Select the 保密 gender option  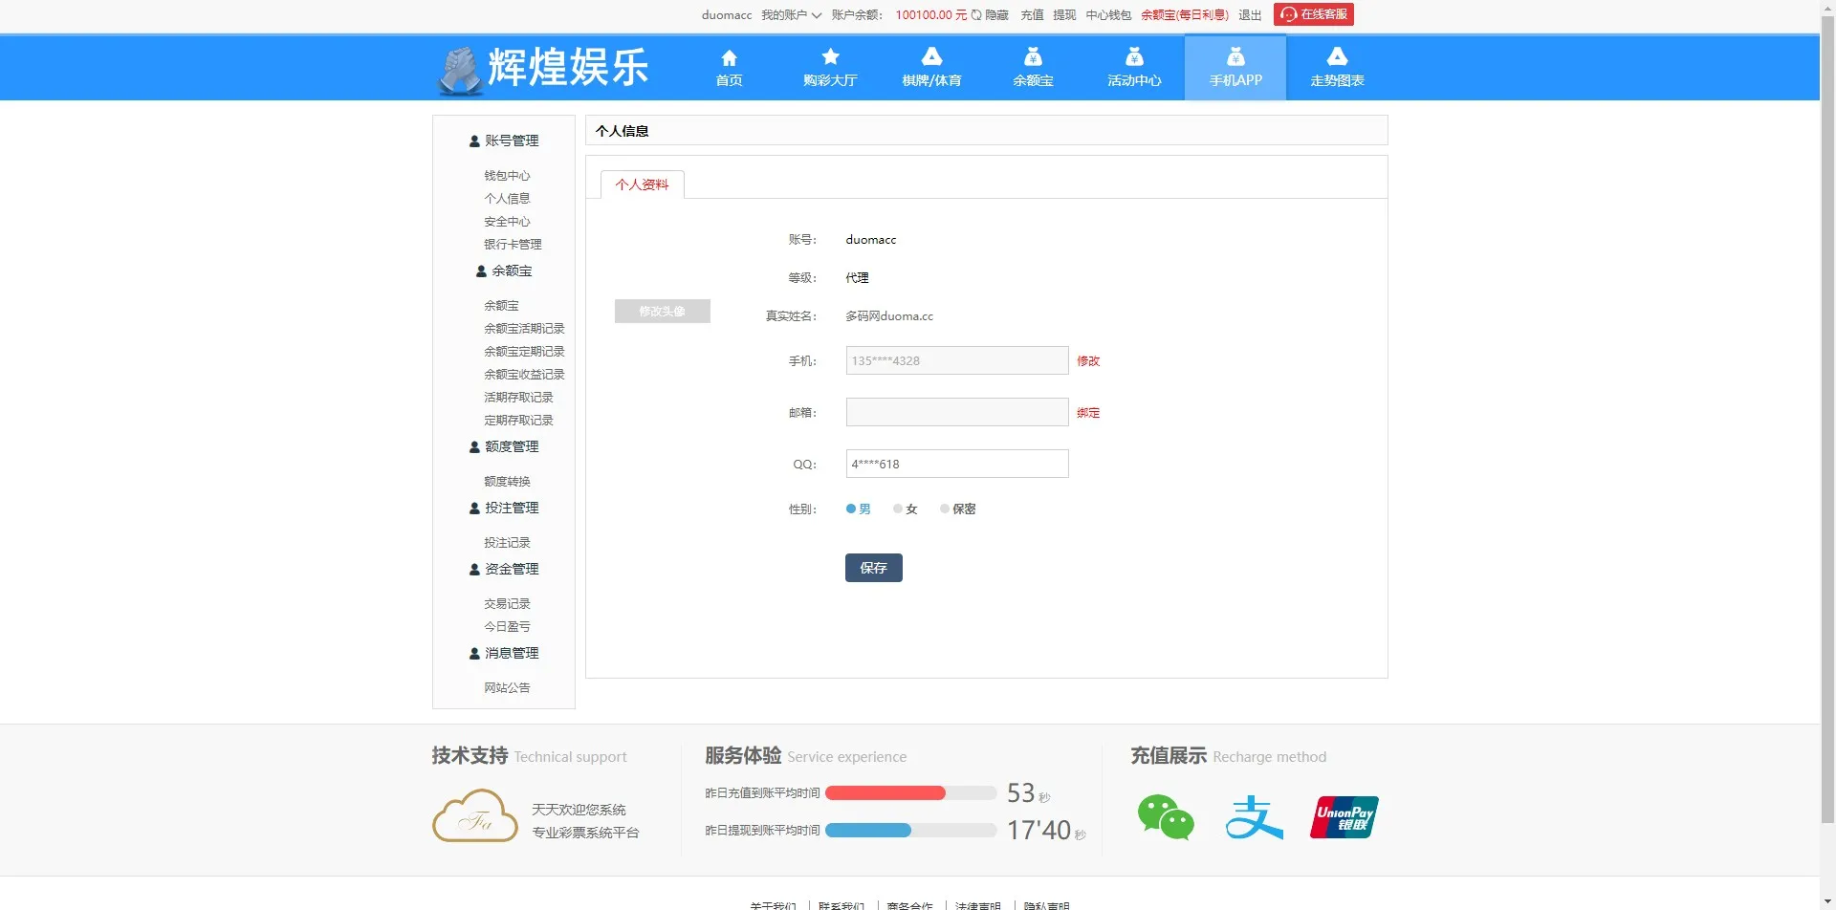tap(945, 509)
